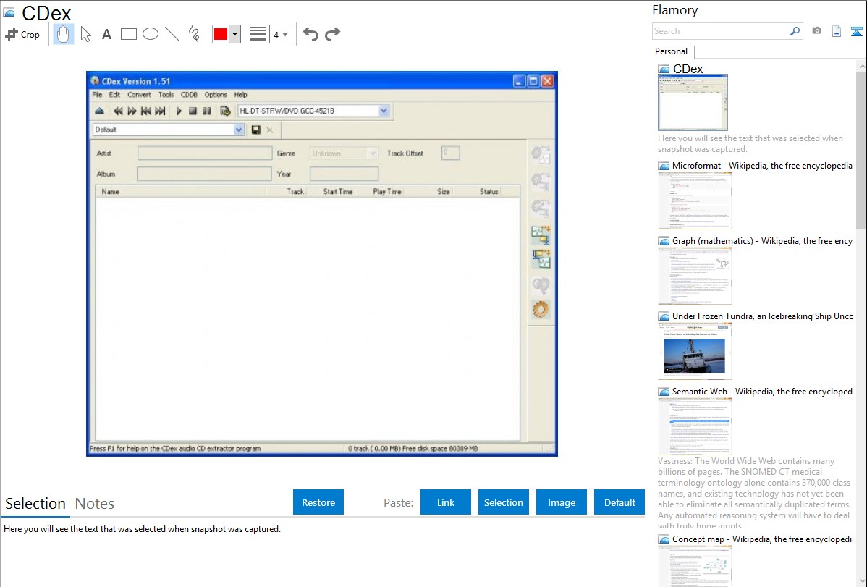Select the text annotation tool
Image resolution: width=867 pixels, height=587 pixels.
coord(106,34)
